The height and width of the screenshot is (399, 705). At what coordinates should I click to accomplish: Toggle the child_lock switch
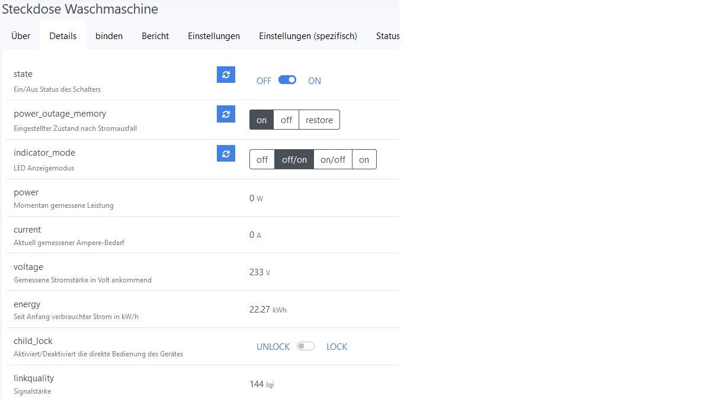point(306,346)
